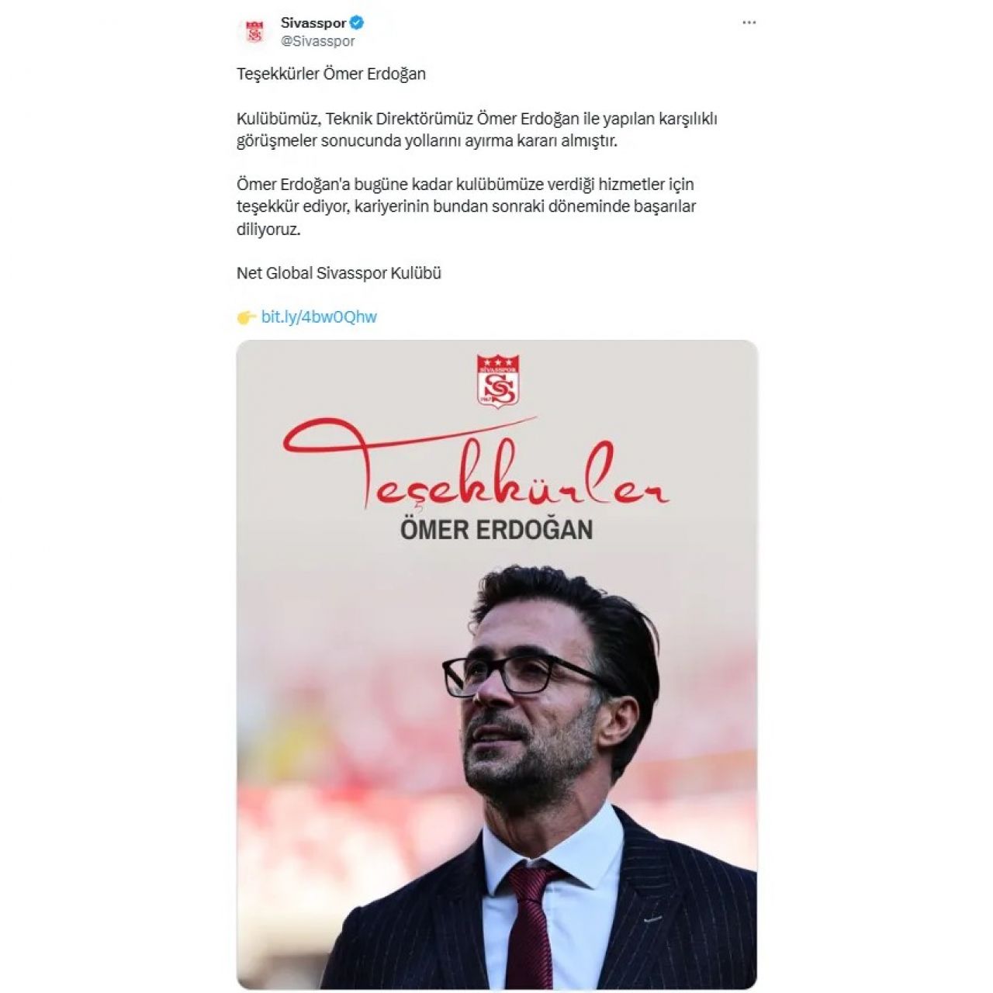
Task: Click the paragraph starting Ömer Erdoğan'a bugüne
Action: (x=466, y=206)
